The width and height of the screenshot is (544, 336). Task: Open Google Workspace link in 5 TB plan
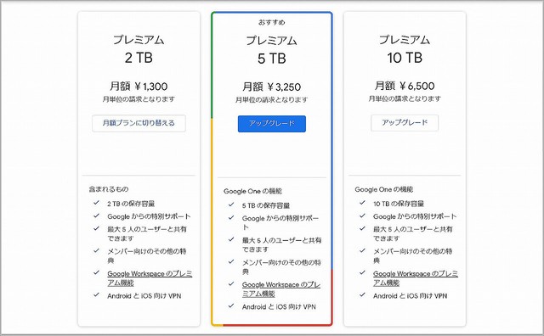(x=281, y=289)
